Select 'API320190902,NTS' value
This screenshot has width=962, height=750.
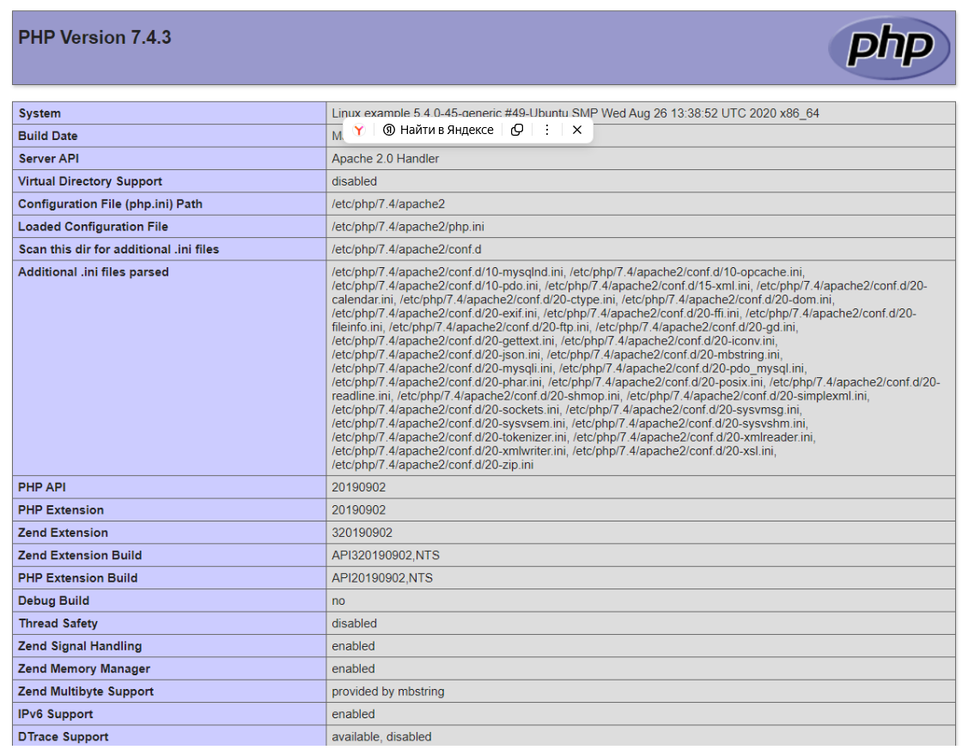click(386, 556)
